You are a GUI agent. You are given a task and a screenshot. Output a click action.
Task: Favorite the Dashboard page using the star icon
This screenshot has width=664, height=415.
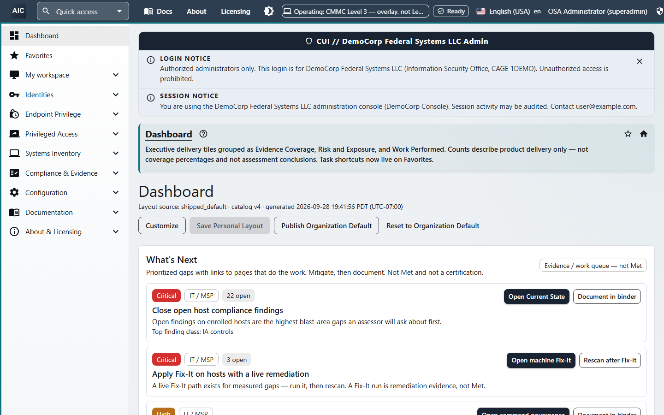point(628,134)
